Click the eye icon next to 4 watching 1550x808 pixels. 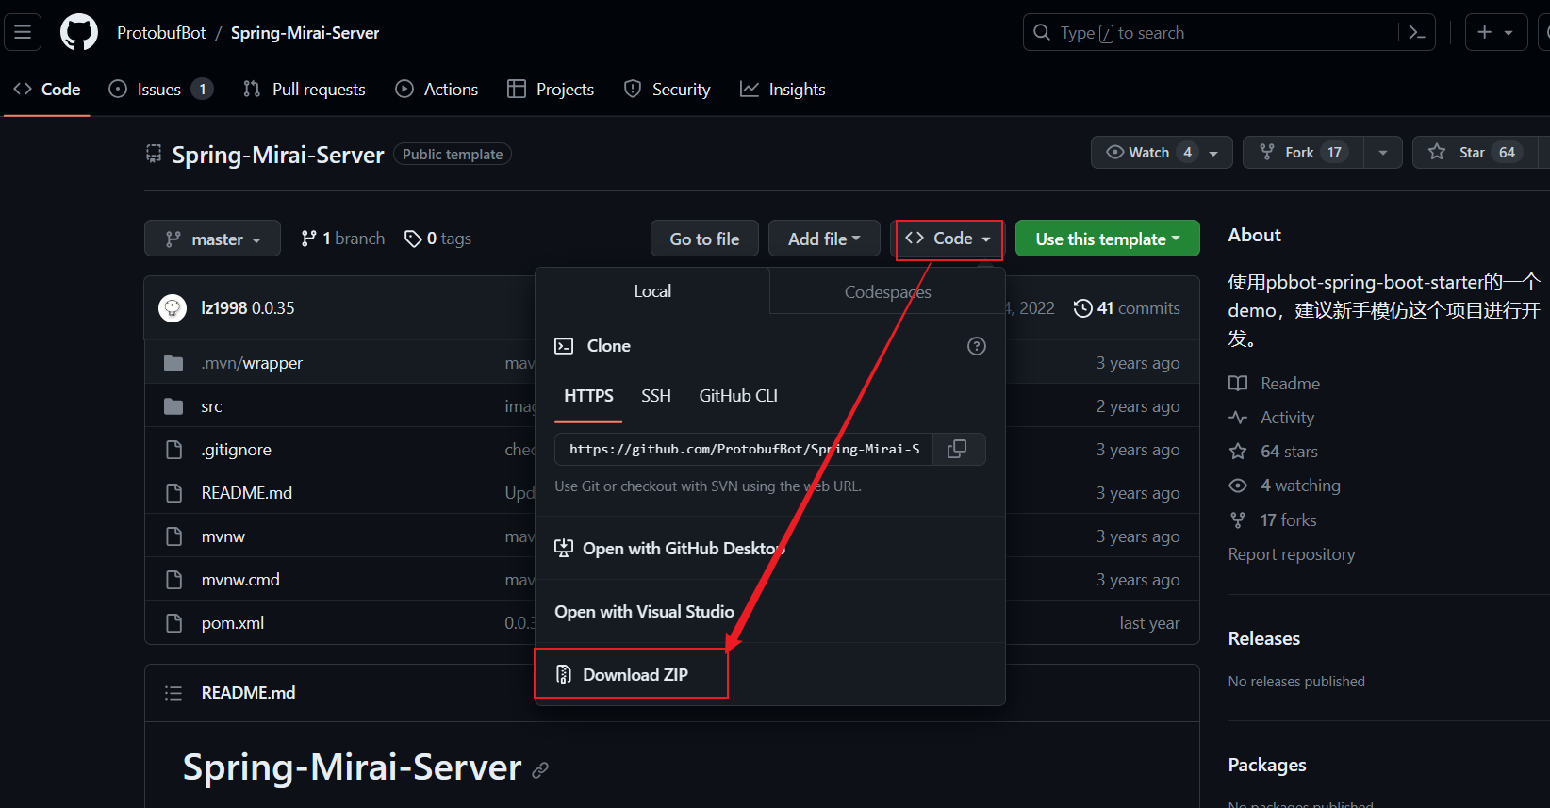[1238, 486]
